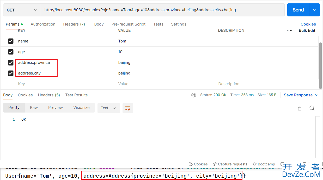Uncheck the address.city parameter

point(11,73)
